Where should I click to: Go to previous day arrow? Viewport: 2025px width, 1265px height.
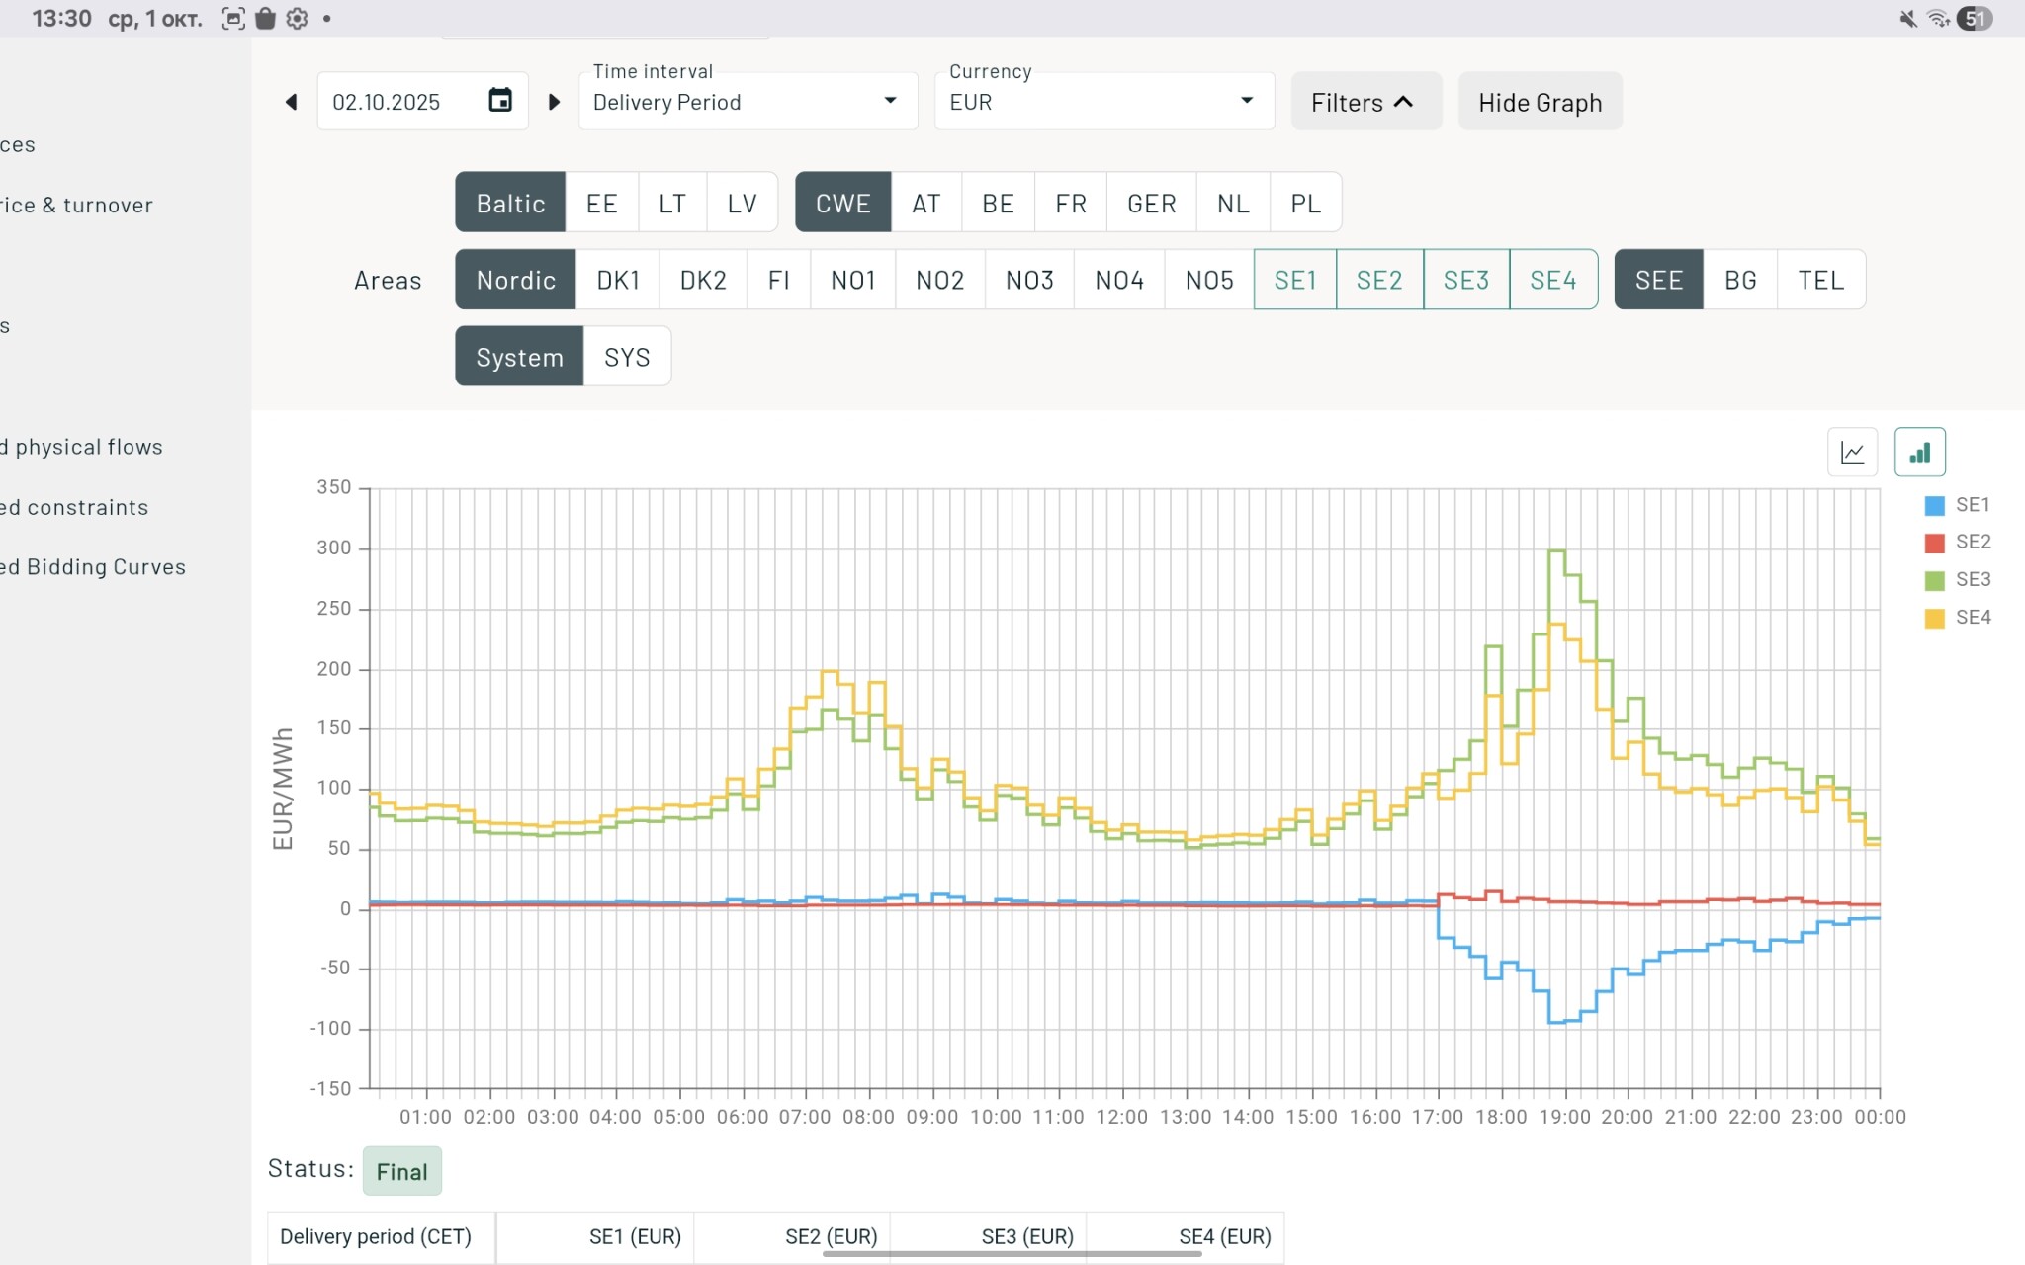click(291, 102)
